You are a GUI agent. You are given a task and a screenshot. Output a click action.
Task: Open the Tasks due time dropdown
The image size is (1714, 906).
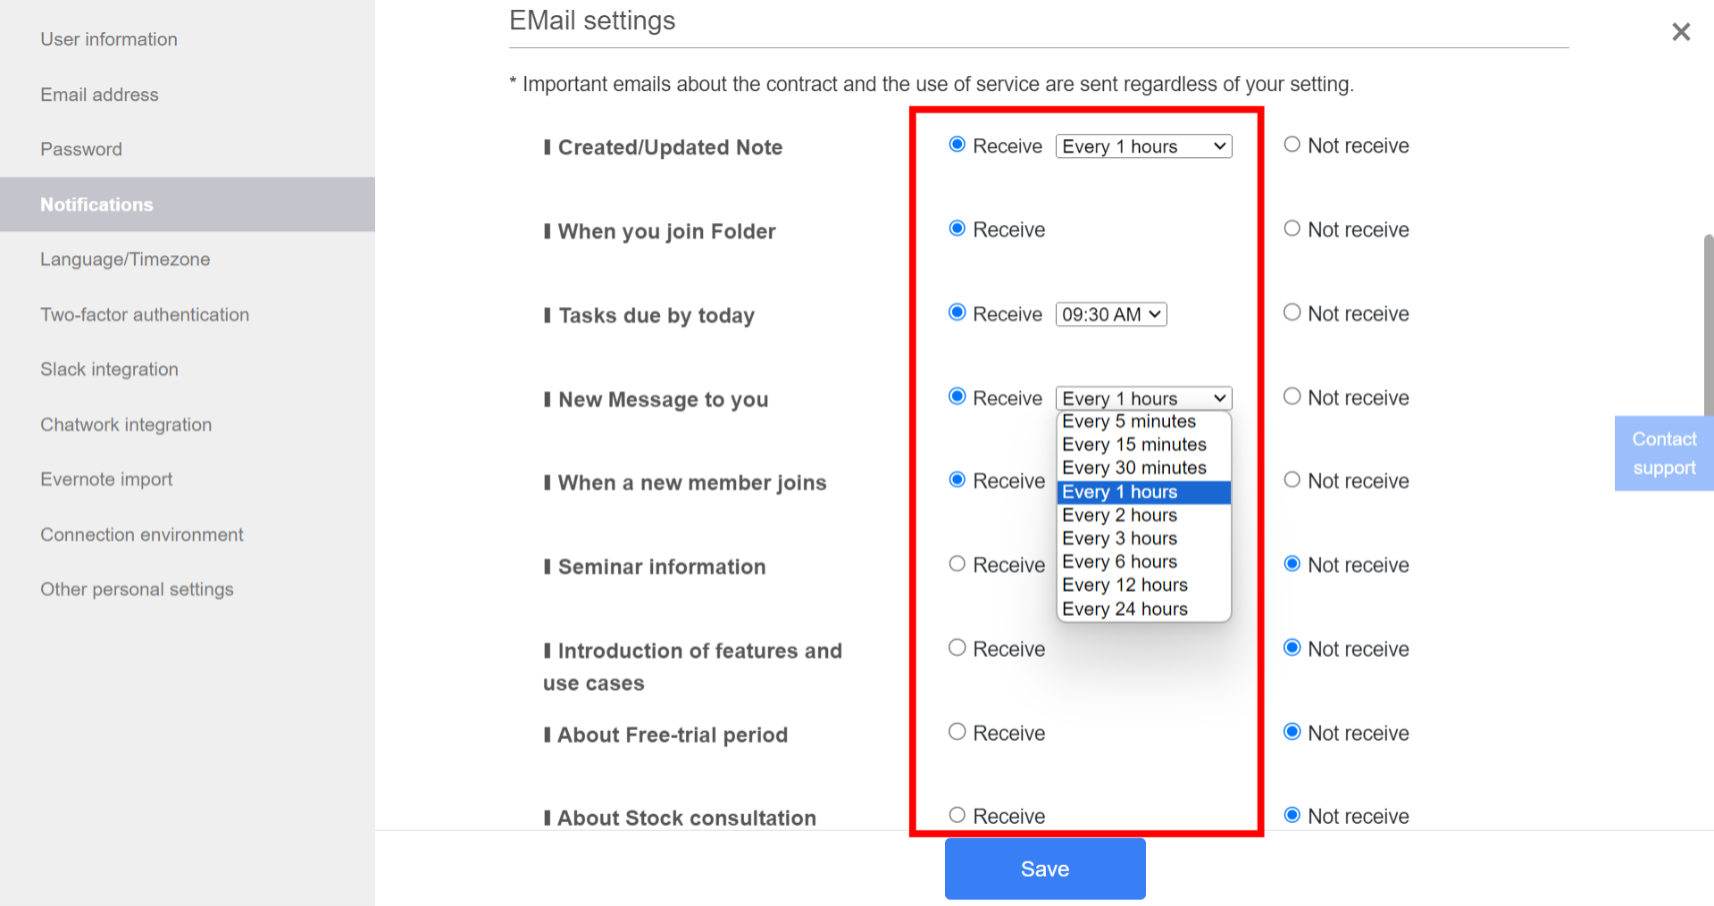click(1110, 313)
